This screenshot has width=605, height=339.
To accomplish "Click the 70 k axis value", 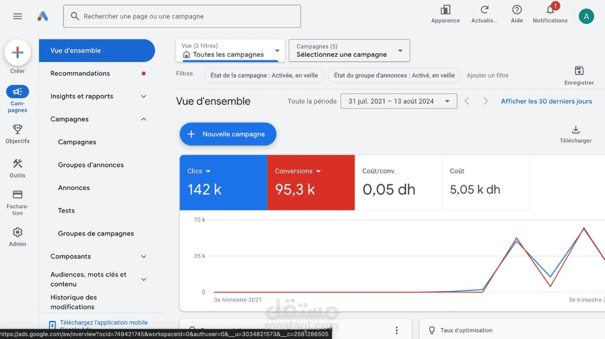I will [199, 220].
